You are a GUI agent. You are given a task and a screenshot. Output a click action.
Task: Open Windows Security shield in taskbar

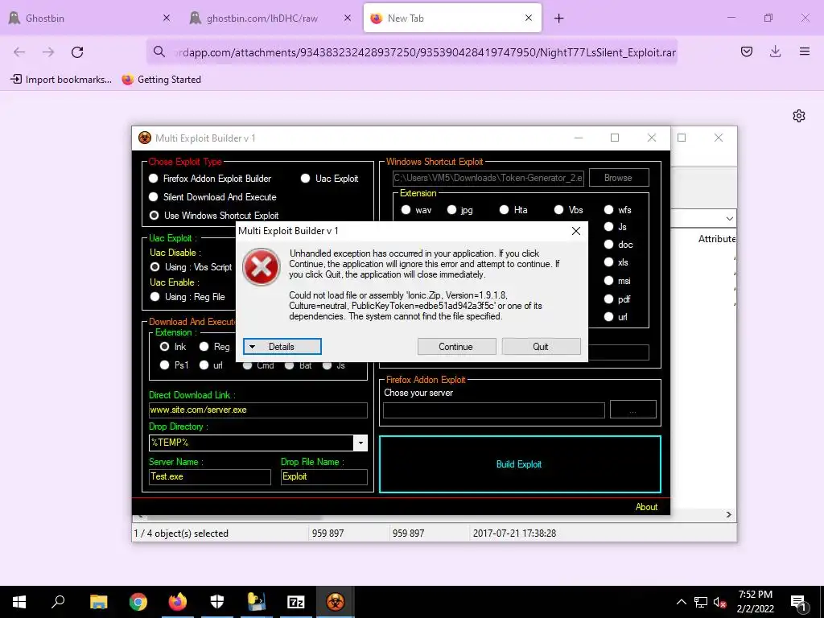pos(217,601)
